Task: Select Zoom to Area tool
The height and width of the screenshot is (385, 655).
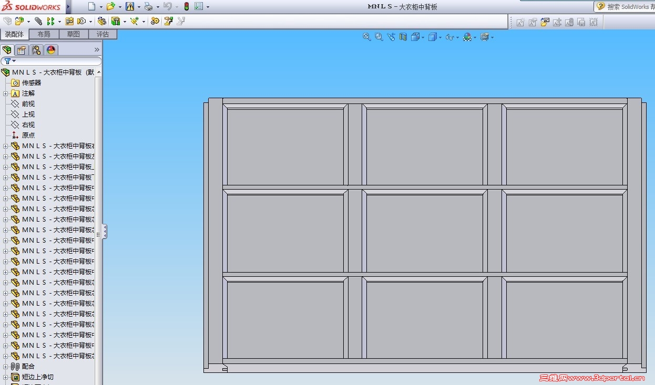Action: point(379,37)
